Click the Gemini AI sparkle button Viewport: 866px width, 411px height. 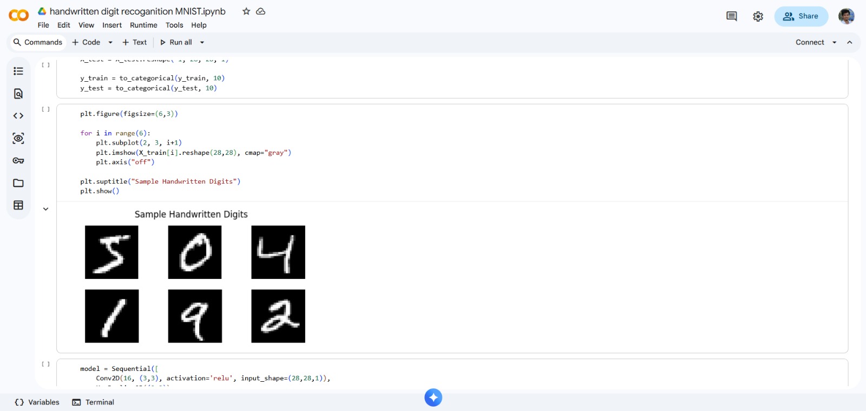[x=433, y=397]
